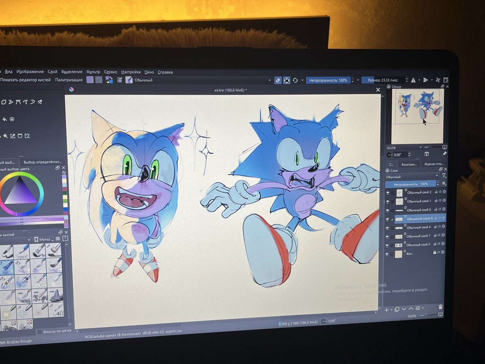The width and height of the screenshot is (485, 364).
Task: Close the хз.kra document tab
Action: tap(378, 90)
